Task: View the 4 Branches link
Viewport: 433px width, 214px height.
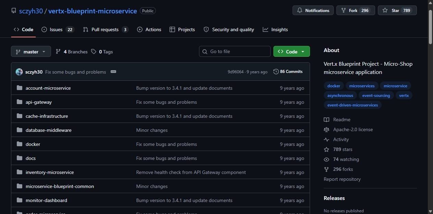Action: coord(72,52)
